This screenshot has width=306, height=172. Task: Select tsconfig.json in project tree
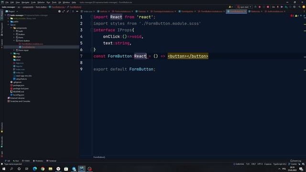(19, 95)
